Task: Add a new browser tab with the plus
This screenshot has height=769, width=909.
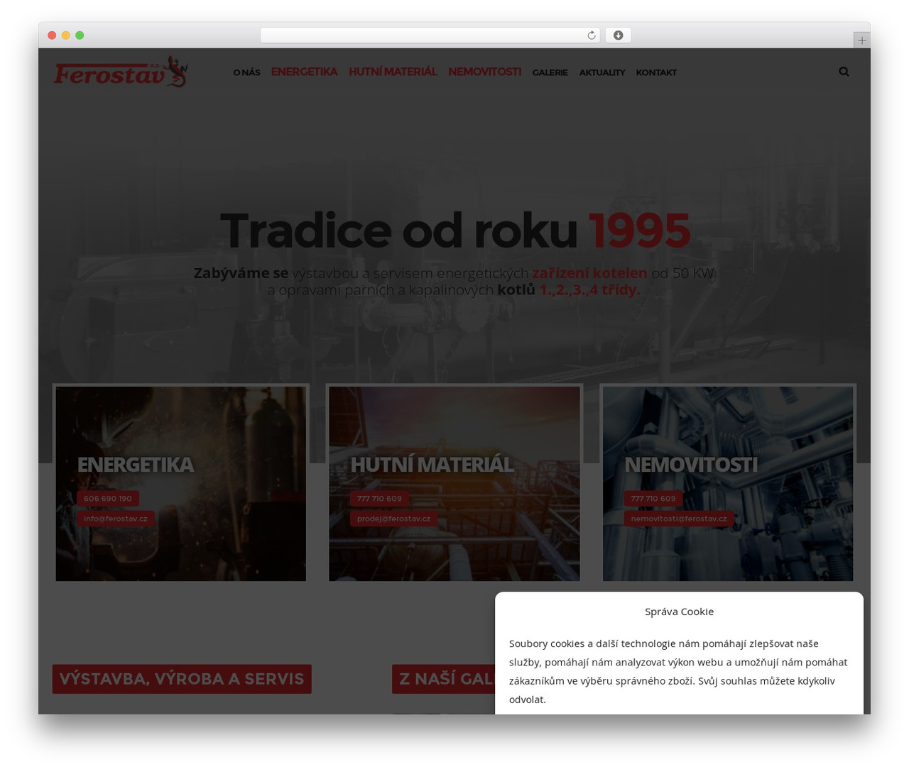Action: pos(861,40)
